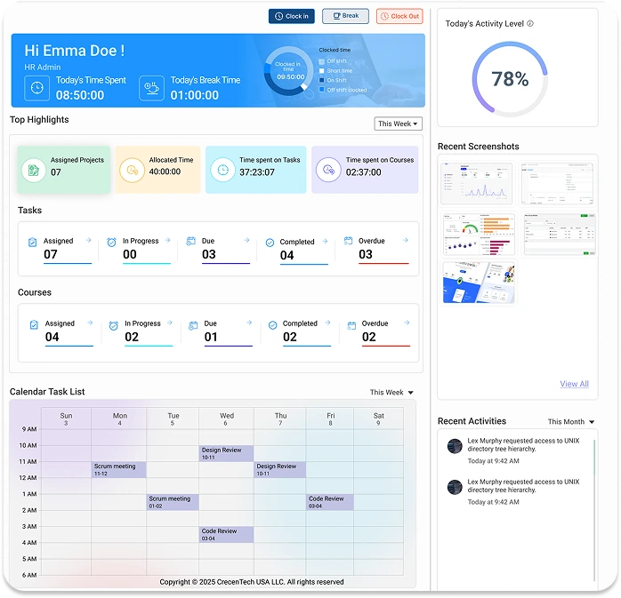Start a break with the Break button
The image size is (621, 598).
pos(345,16)
